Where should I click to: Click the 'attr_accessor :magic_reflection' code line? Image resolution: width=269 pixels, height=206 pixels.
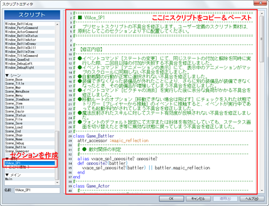(x=113, y=141)
